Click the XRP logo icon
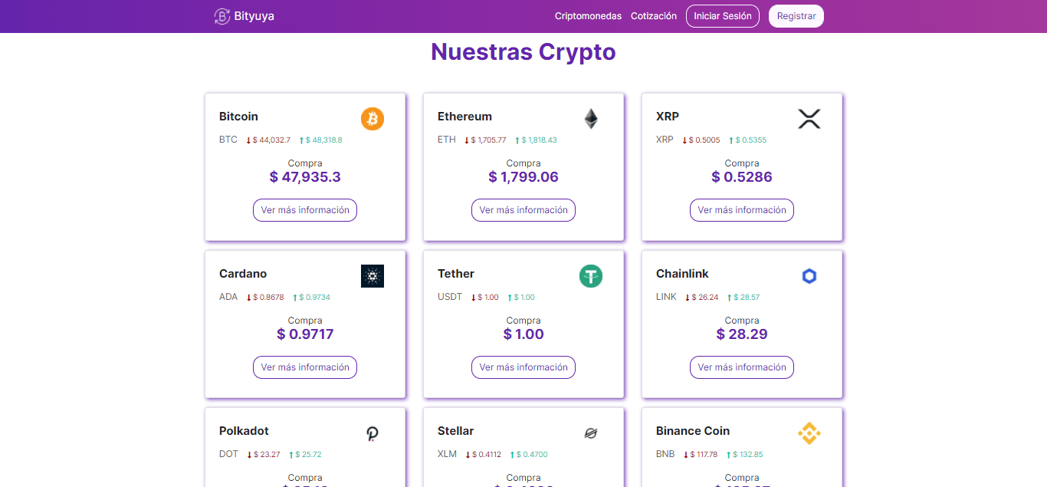This screenshot has width=1047, height=487. coord(809,119)
